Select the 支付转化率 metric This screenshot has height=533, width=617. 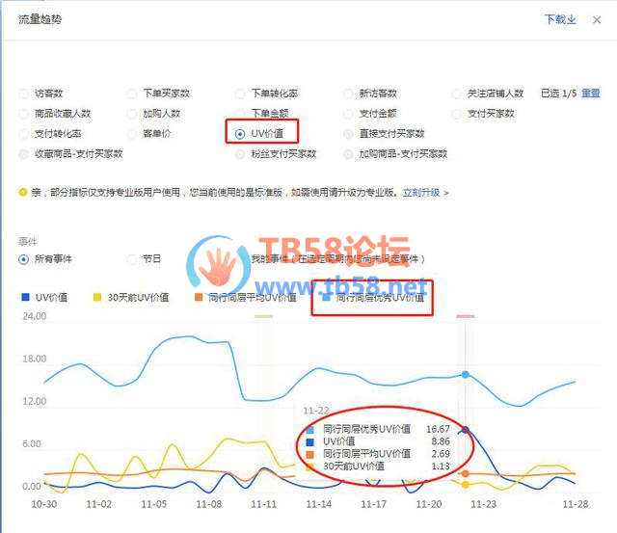(x=24, y=134)
